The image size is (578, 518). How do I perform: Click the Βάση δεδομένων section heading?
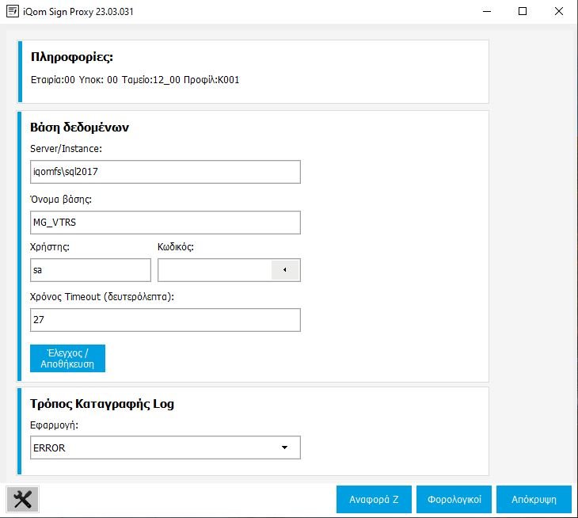(x=79, y=128)
